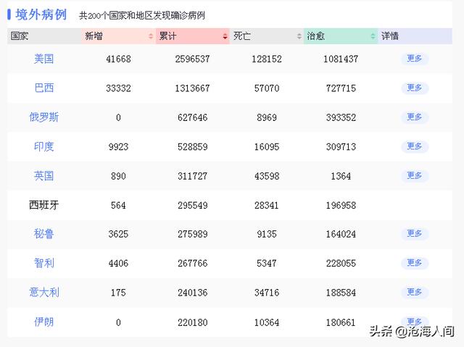Select 美国 recovered value 1081437
The height and width of the screenshot is (347, 464).
coord(341,59)
